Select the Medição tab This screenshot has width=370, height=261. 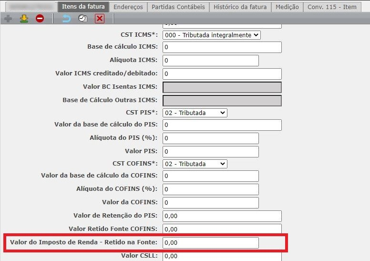[x=288, y=7]
